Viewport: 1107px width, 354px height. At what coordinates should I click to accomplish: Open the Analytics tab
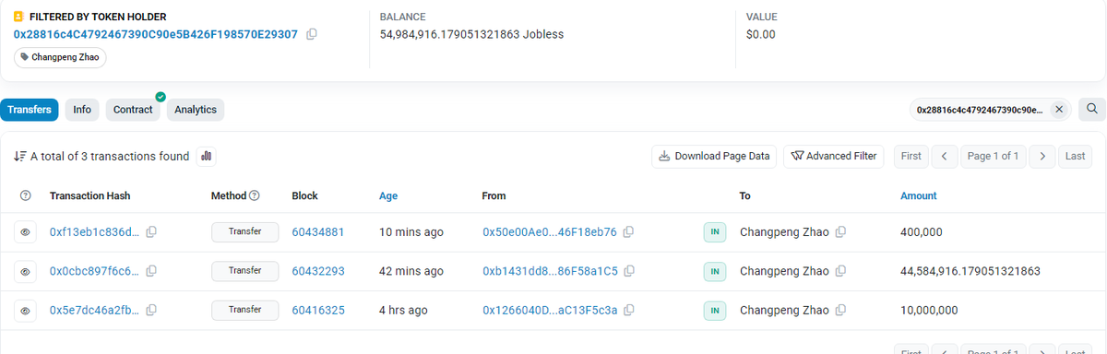coord(196,110)
